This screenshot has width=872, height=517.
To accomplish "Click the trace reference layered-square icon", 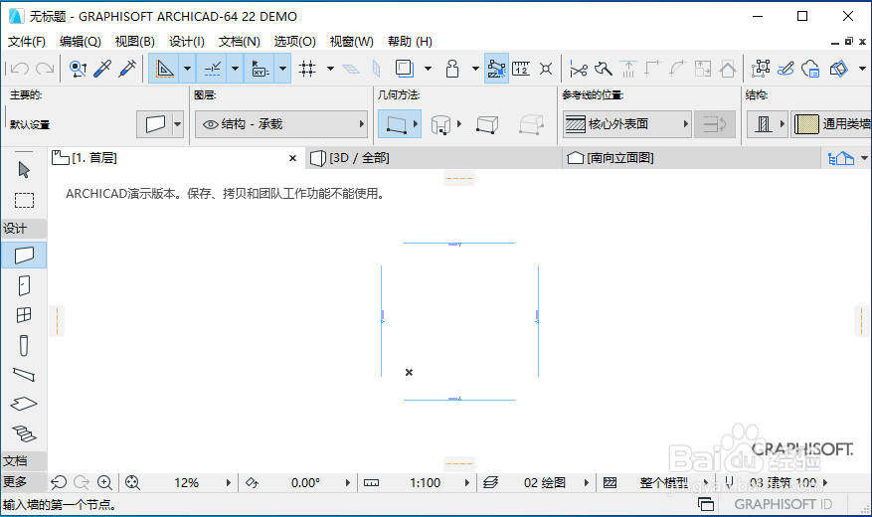I will click(x=405, y=69).
